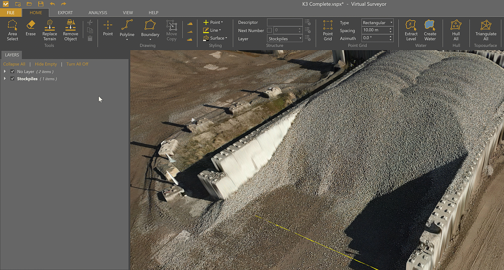Click into the Descriptor text field
This screenshot has width=504, height=270.
[x=284, y=23]
